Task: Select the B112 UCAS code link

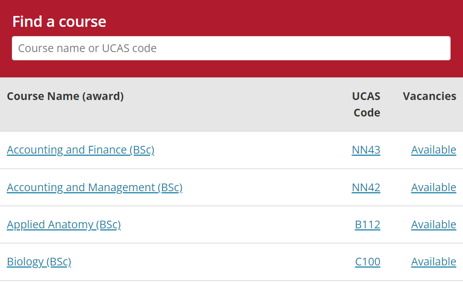Action: coord(368,225)
